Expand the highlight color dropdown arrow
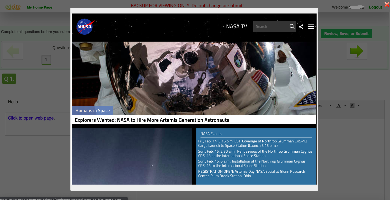Screen dimensions: 390x200 pos(358,106)
